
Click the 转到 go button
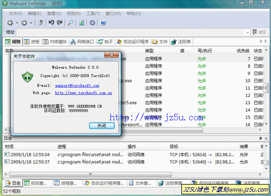coord(259,32)
